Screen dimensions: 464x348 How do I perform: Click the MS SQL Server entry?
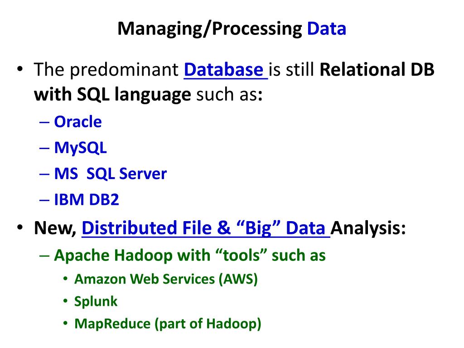pos(111,174)
